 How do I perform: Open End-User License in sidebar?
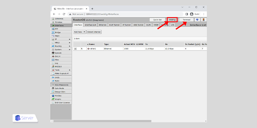pyautogui.click(x=61, y=103)
